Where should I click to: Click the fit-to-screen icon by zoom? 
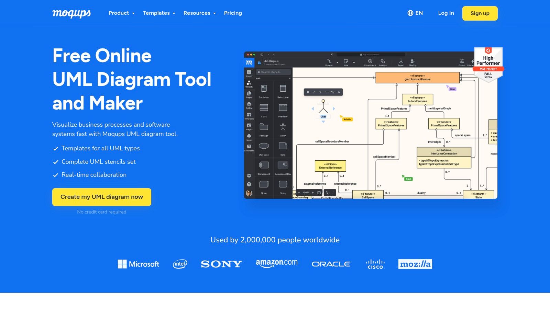click(x=319, y=193)
